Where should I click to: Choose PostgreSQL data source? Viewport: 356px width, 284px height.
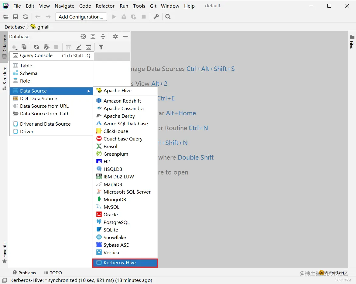click(125, 222)
